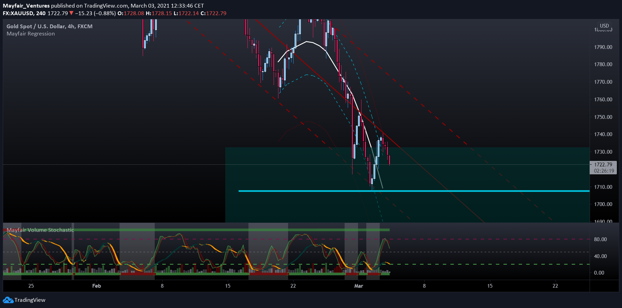
Task: Click the 1740.00 price axis label
Action: tap(603, 134)
